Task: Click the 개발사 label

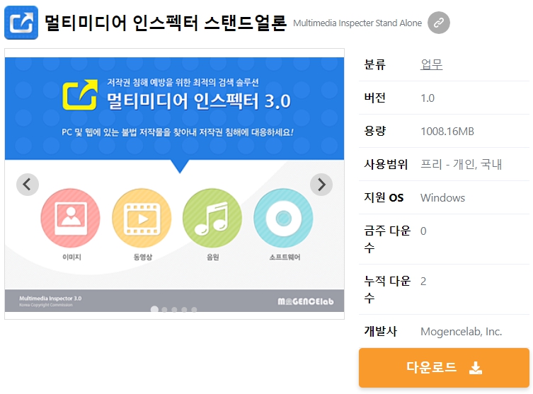Action: [380, 331]
